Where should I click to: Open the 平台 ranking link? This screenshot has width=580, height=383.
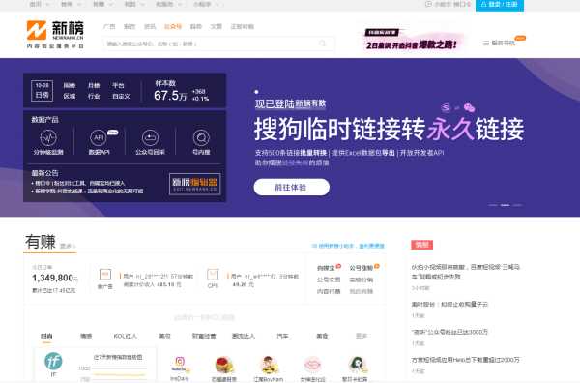[118, 85]
